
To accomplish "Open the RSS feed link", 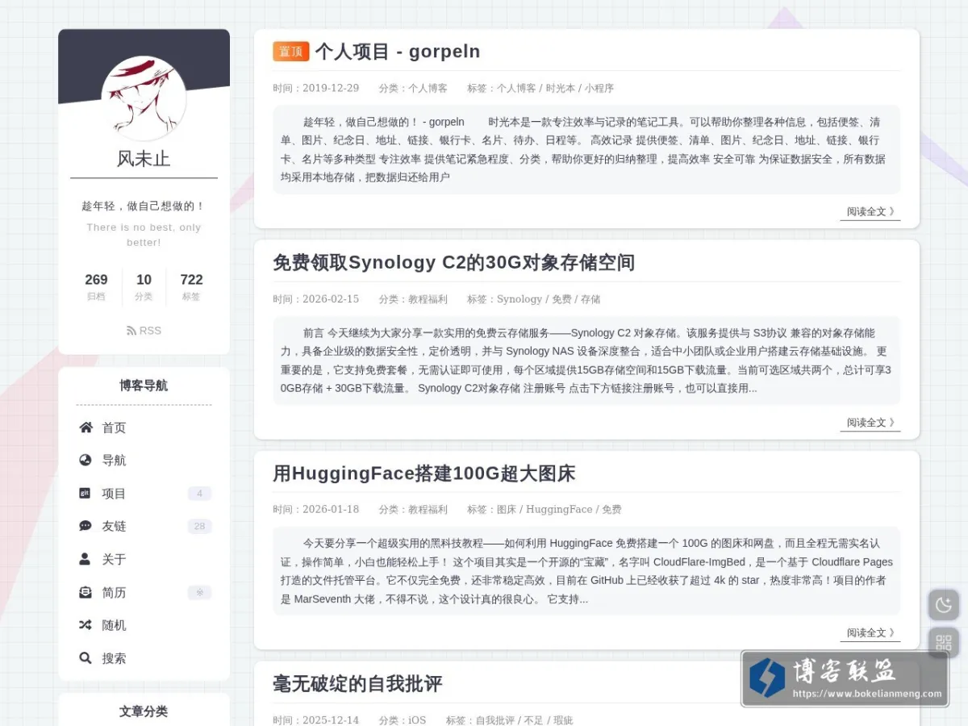I will 144,331.
